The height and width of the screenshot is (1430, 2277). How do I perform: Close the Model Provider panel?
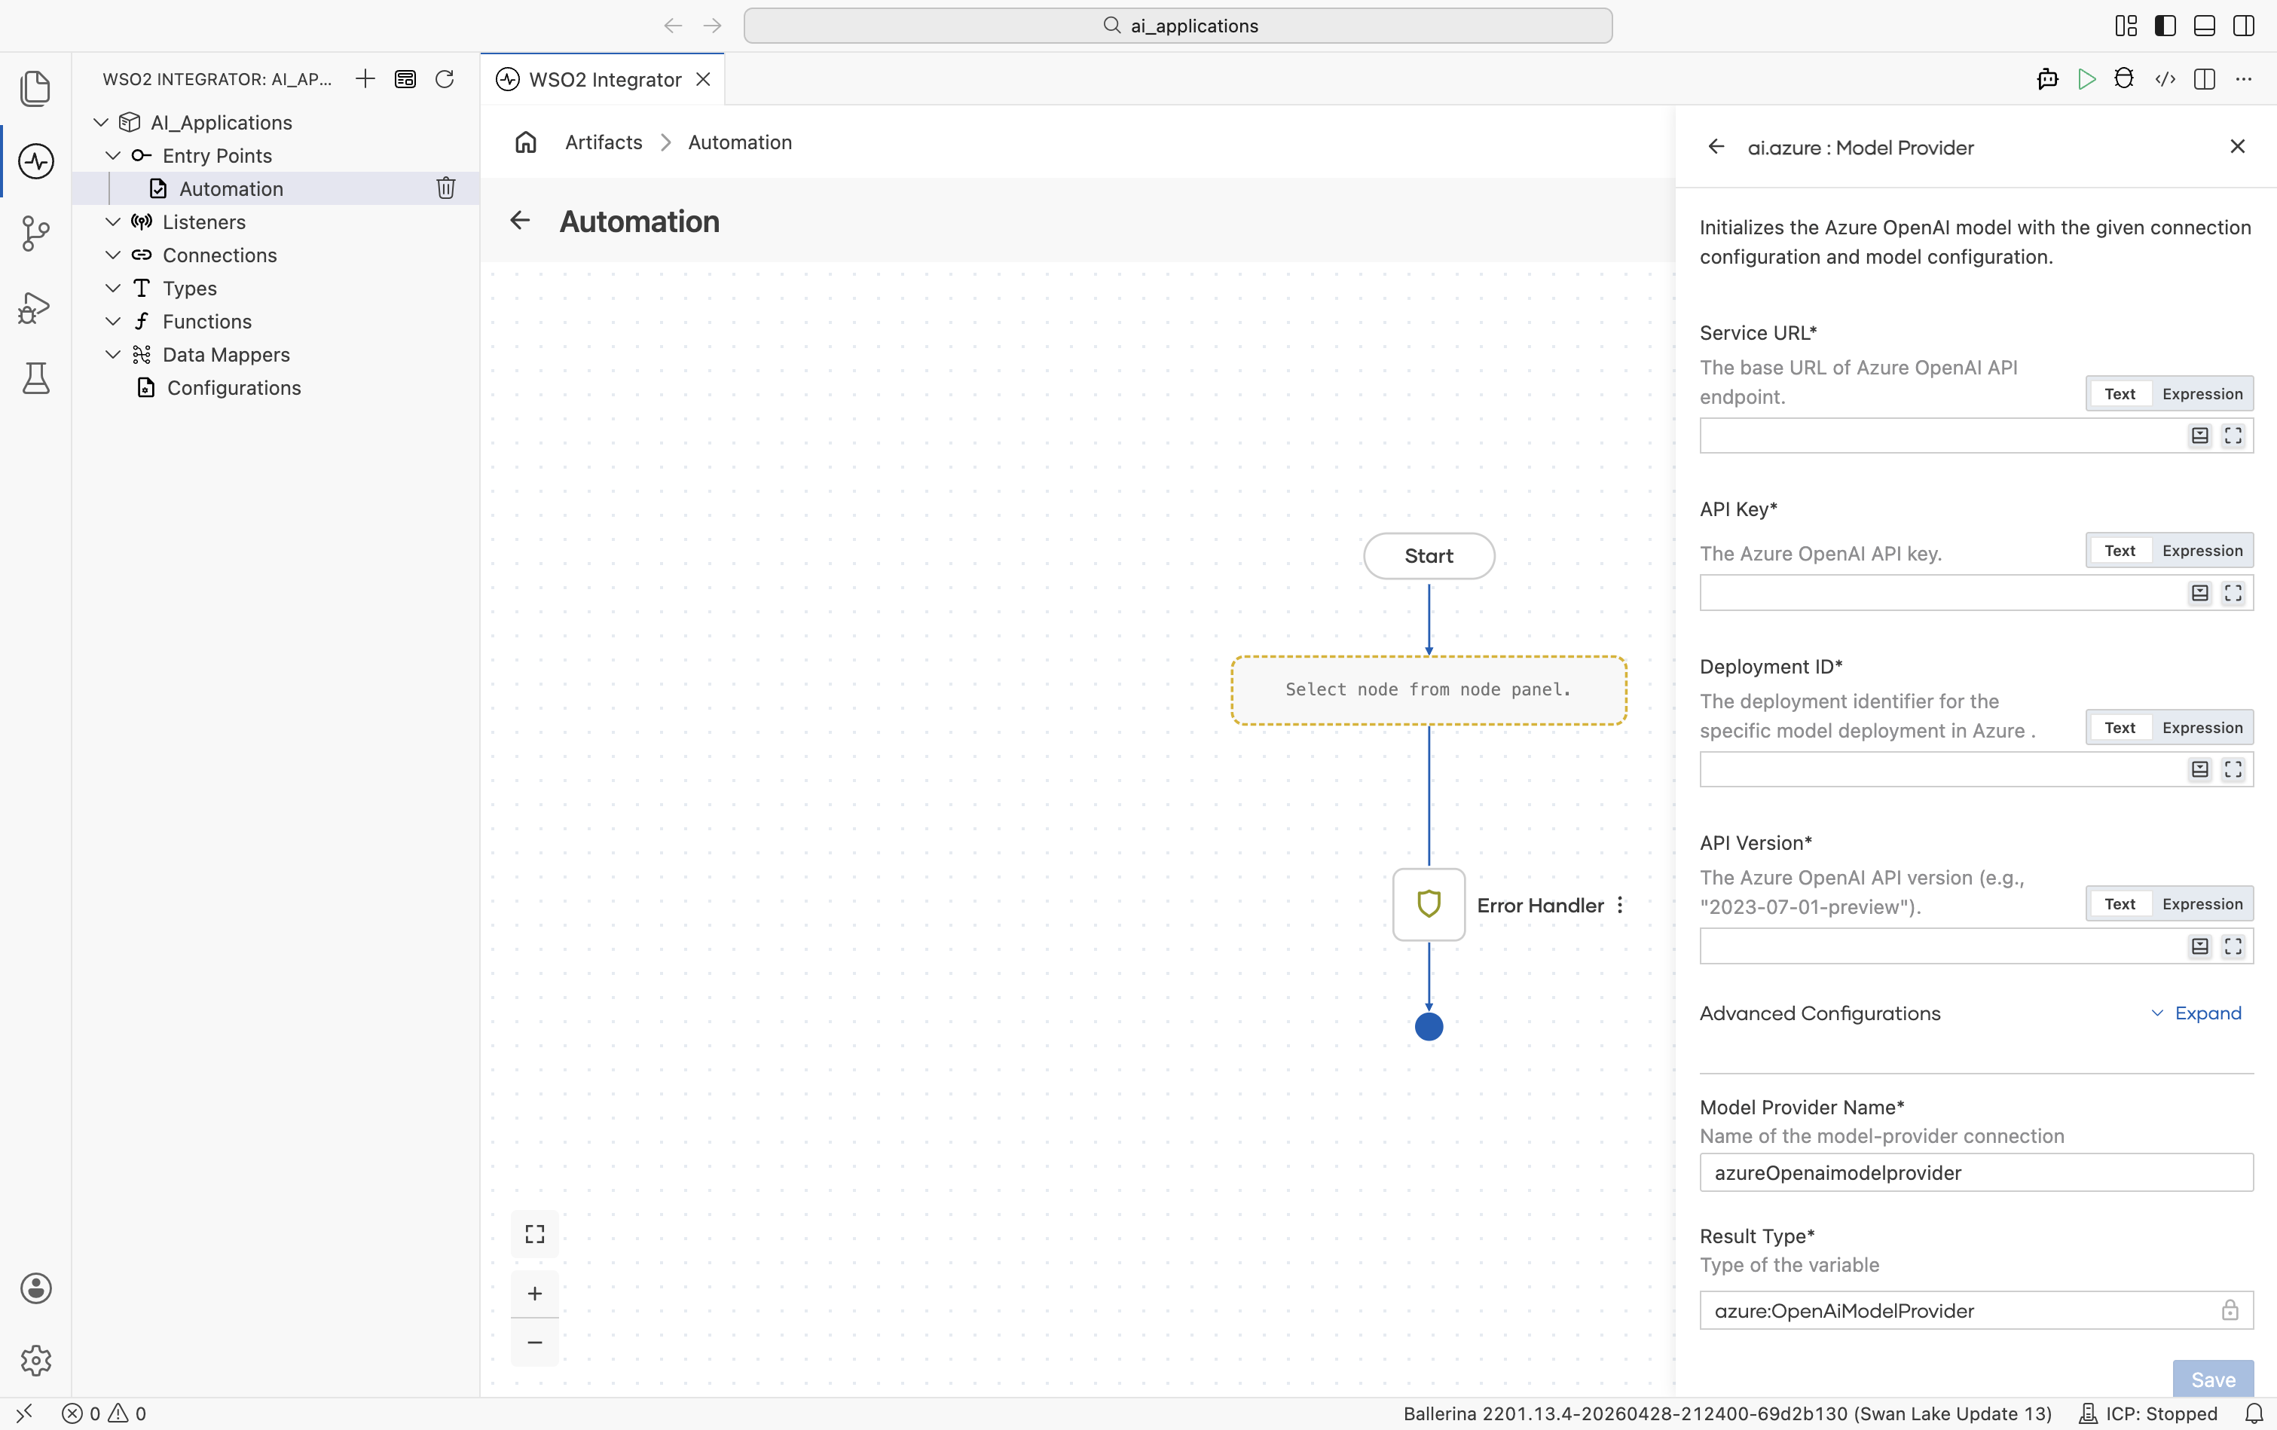point(2237,147)
